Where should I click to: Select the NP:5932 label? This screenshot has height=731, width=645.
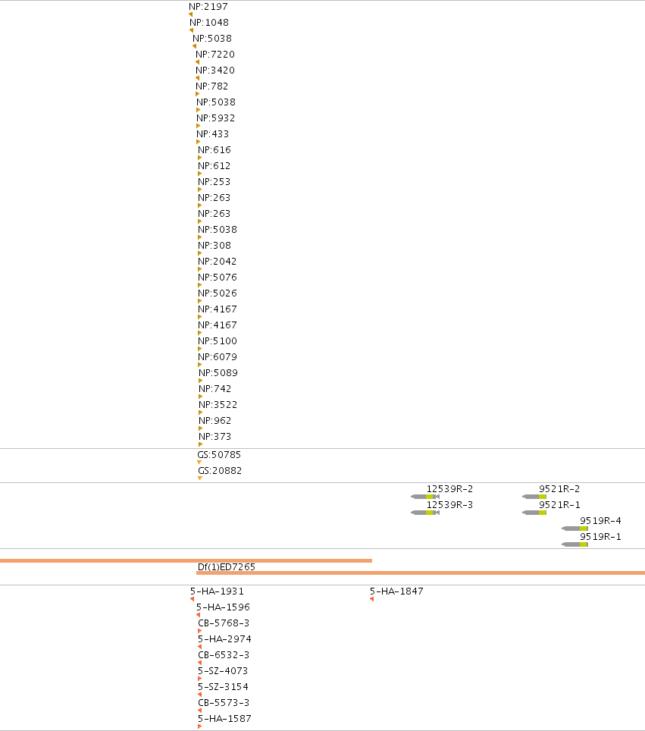216,118
